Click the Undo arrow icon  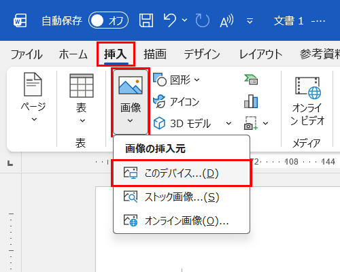click(x=170, y=20)
